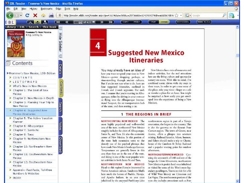Viewport: 244px width, 183px height.
Task: Click the browser Forward arrow
Action: (x=16, y=15)
